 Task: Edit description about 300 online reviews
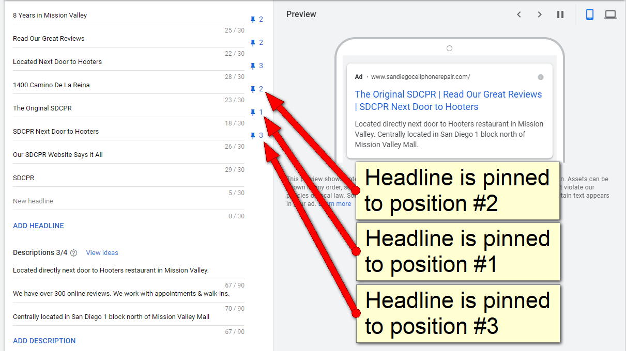click(x=129, y=294)
